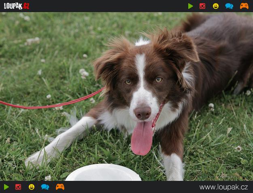Click the yellow smiley icon in bottom bar
Screen dimensions: 253x193
tap(32, 187)
